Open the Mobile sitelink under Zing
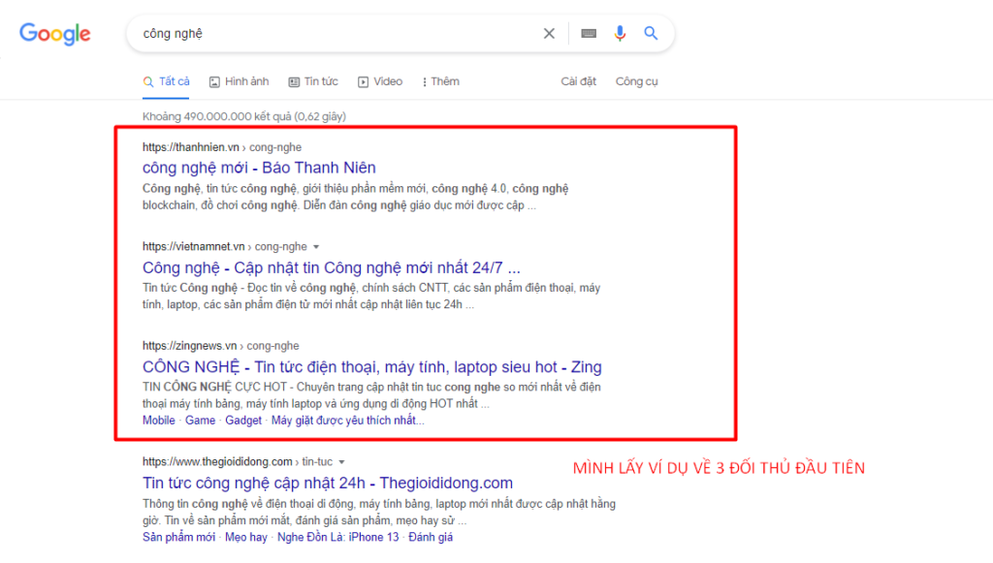 pos(158,421)
